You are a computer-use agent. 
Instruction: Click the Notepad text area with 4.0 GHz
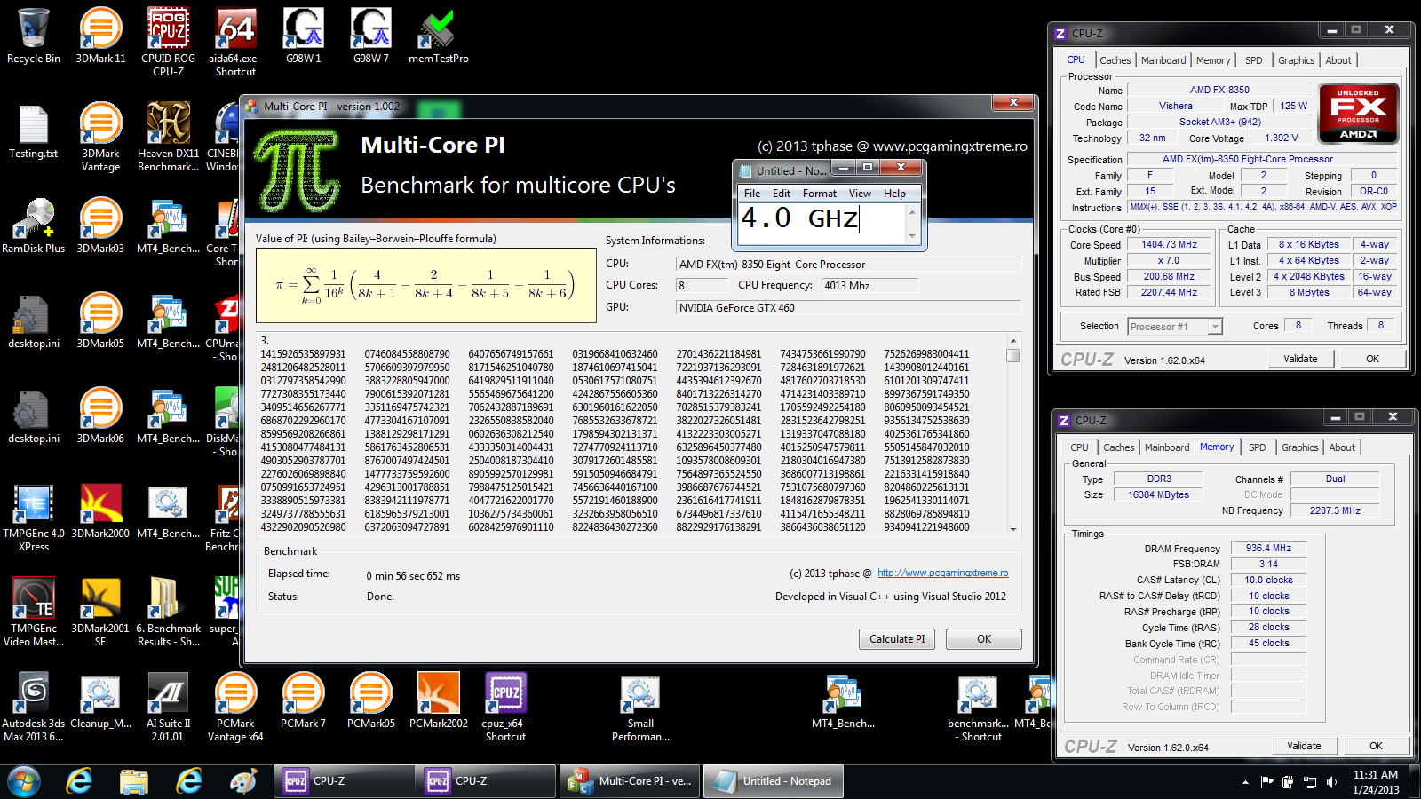822,220
